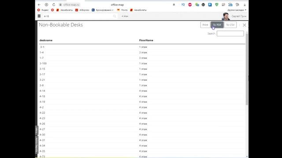This screenshot has width=282, height=158.
Task: Focus the report Search input field
Action: click(230, 33)
